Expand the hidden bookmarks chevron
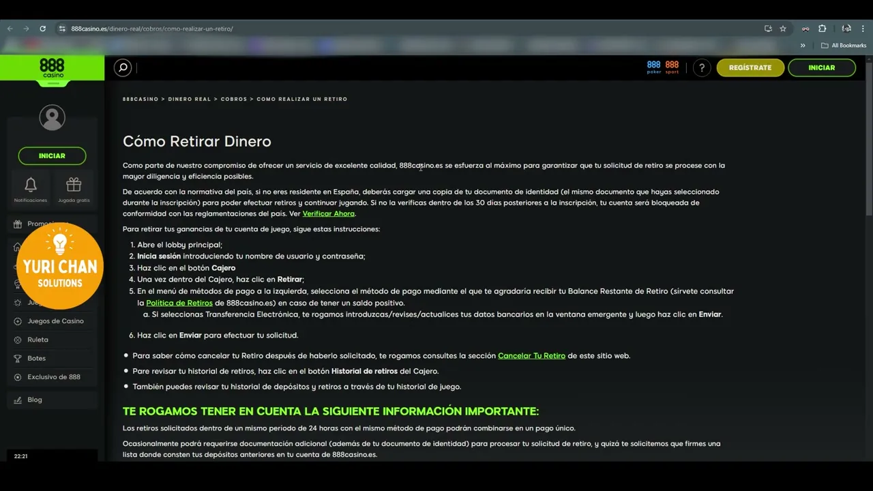 tap(803, 46)
